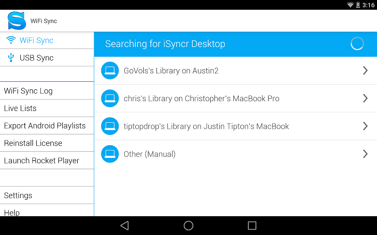Click the WiFi signal icon in sidebar
This screenshot has width=377, height=235.
(x=11, y=40)
